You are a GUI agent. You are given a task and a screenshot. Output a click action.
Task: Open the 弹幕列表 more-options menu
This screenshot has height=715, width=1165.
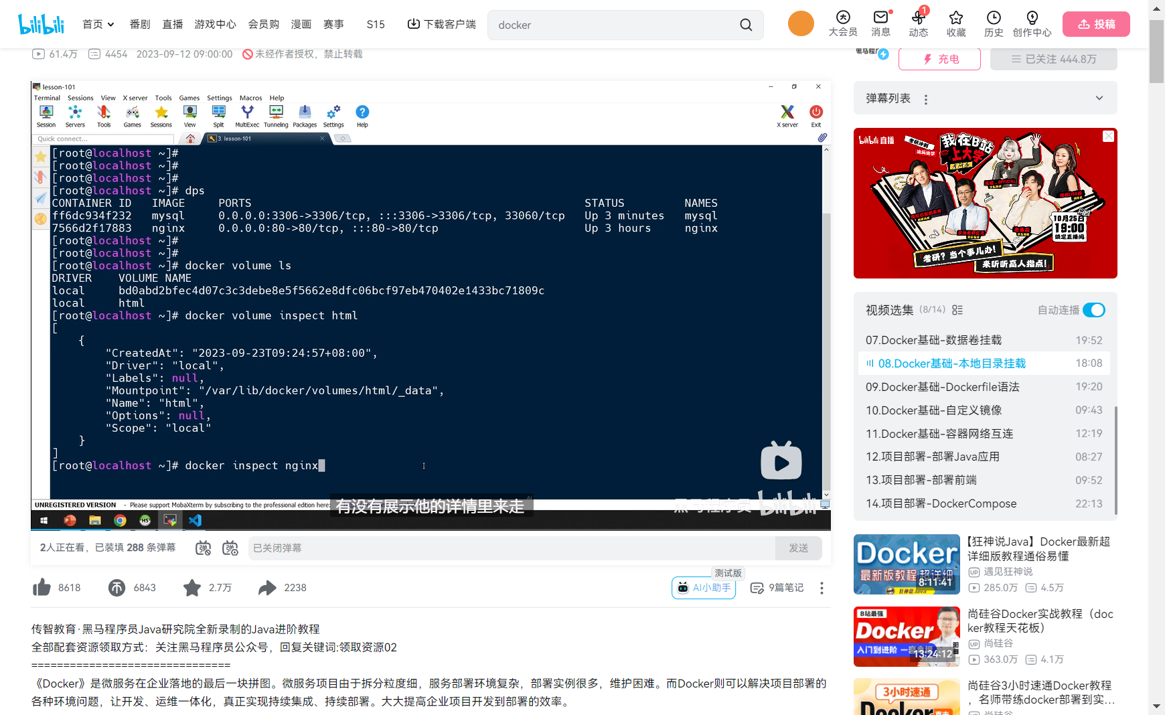926,98
